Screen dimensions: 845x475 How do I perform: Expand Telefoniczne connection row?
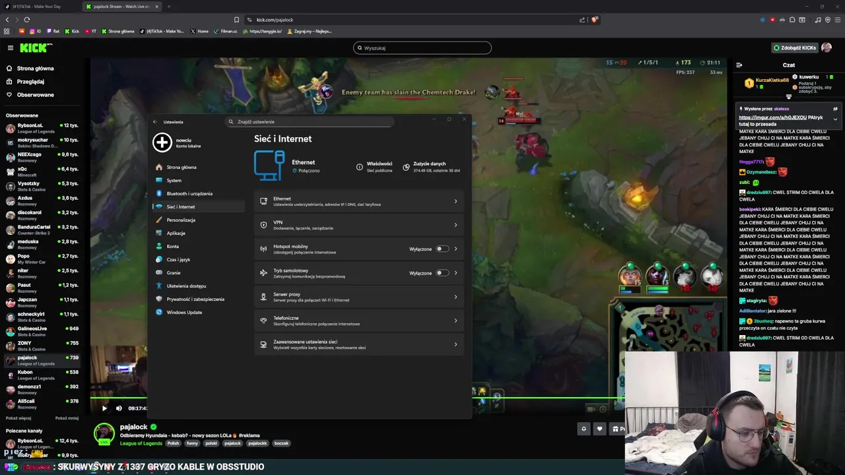pos(358,321)
